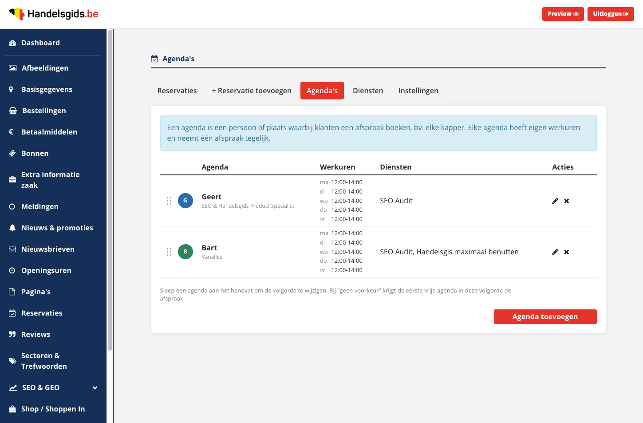643x423 pixels.
Task: Click Geert's blue avatar circle
Action: pyautogui.click(x=185, y=201)
